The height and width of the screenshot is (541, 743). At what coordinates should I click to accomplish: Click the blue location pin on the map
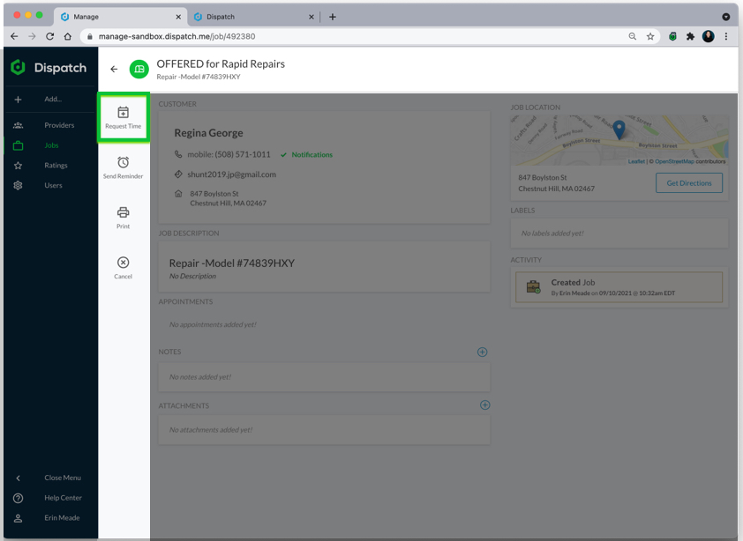point(619,130)
